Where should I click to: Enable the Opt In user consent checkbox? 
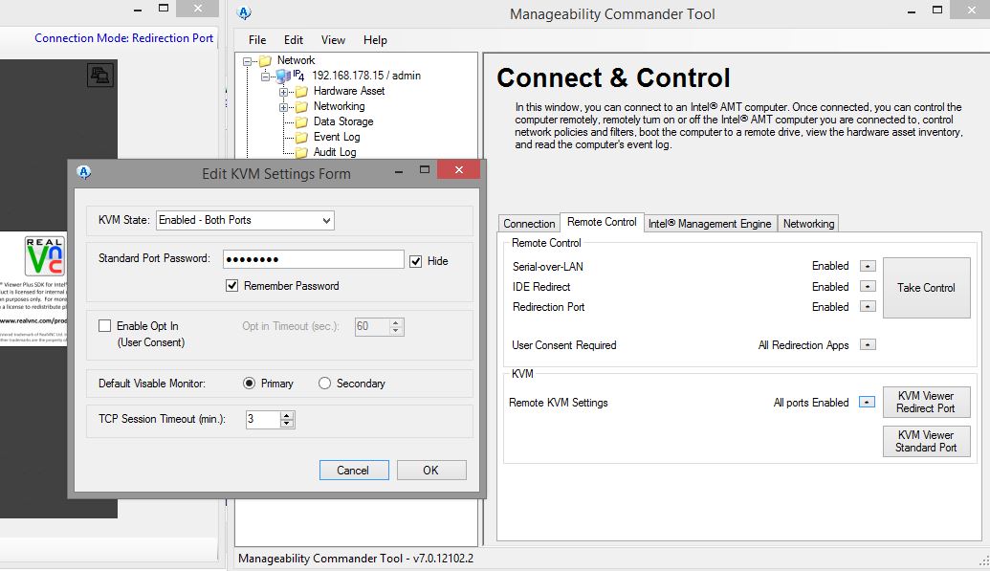(104, 326)
